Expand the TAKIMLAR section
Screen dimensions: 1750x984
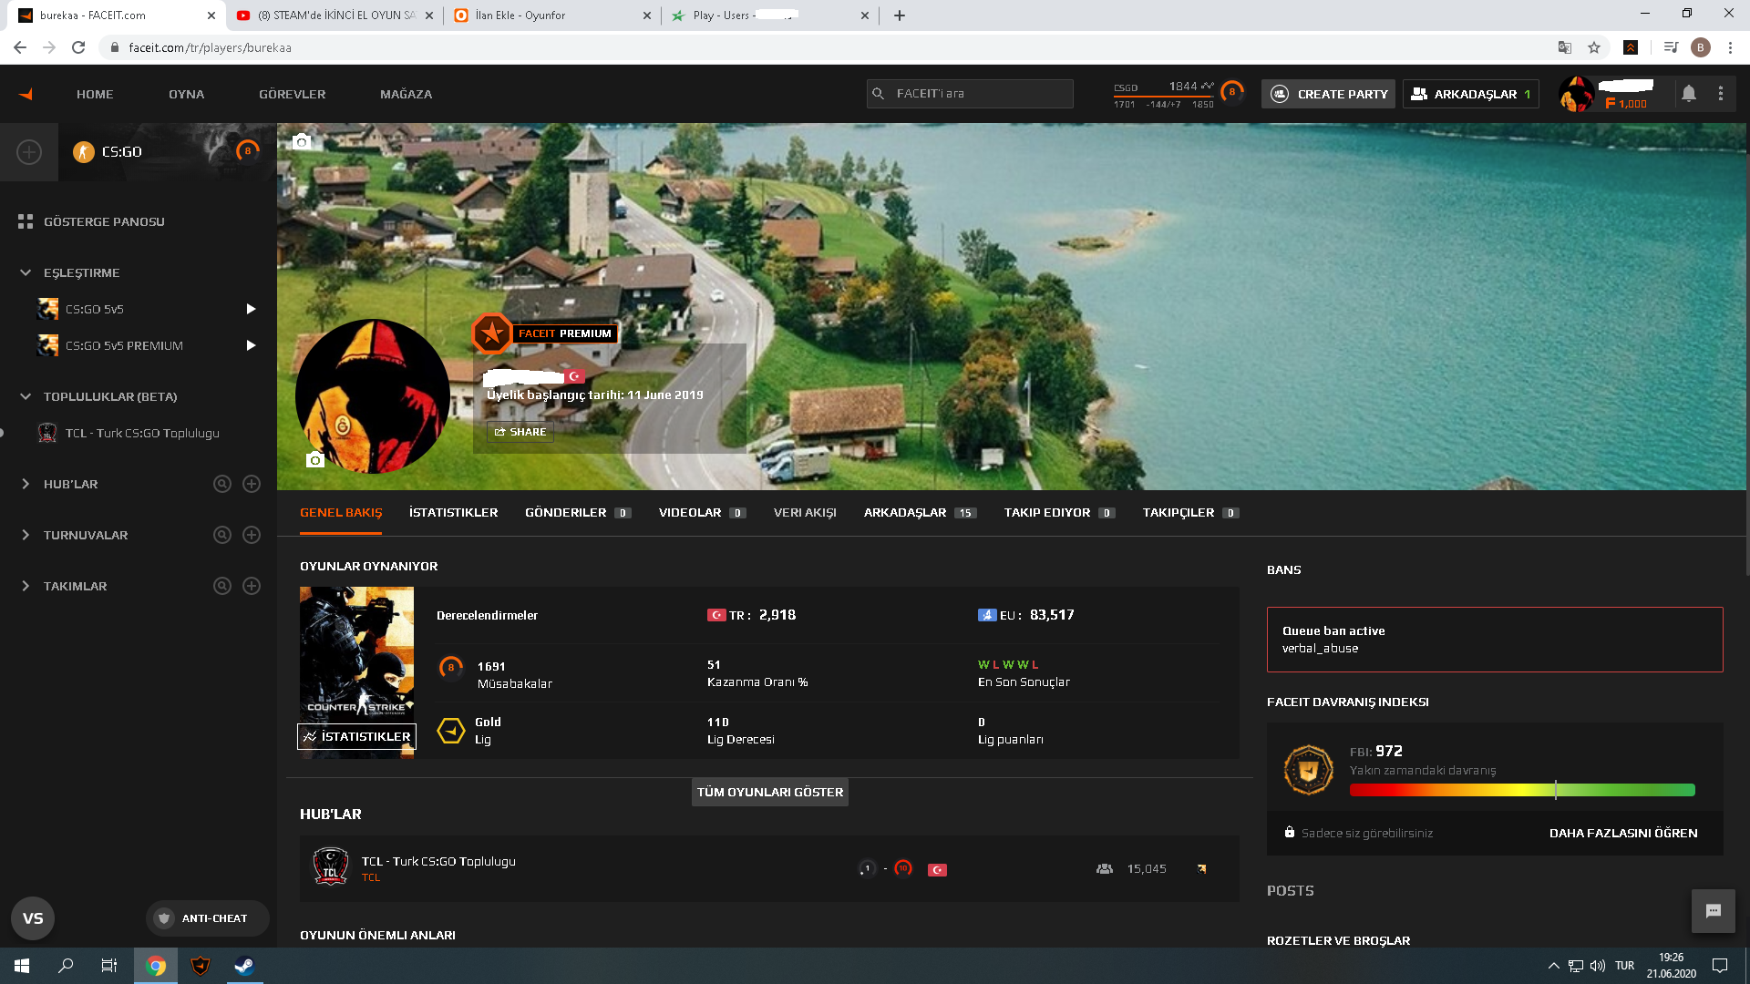26,586
